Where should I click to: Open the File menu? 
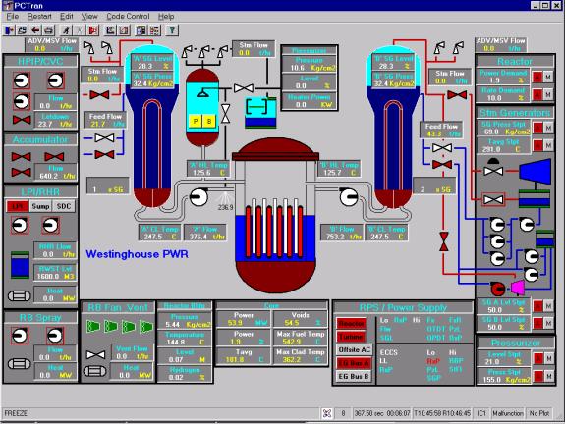click(13, 17)
